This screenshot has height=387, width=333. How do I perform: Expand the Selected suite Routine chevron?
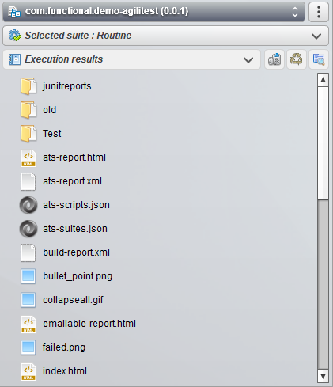pyautogui.click(x=316, y=36)
